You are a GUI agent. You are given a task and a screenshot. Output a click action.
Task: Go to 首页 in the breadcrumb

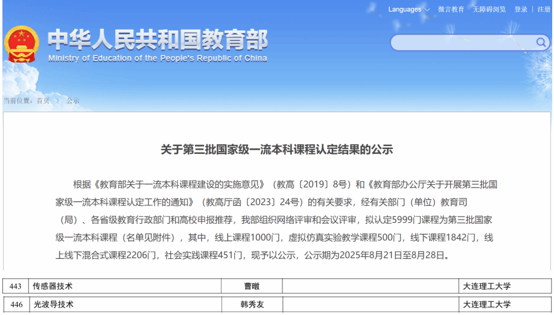pos(43,101)
